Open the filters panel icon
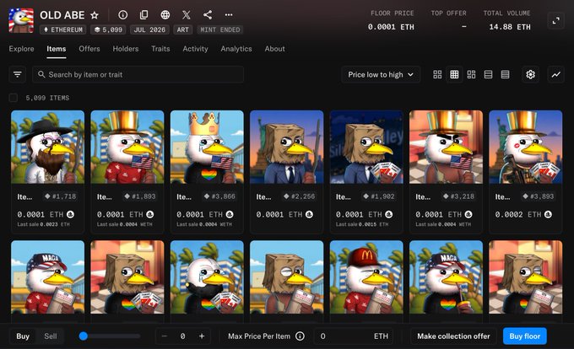574x349 pixels. pyautogui.click(x=17, y=74)
